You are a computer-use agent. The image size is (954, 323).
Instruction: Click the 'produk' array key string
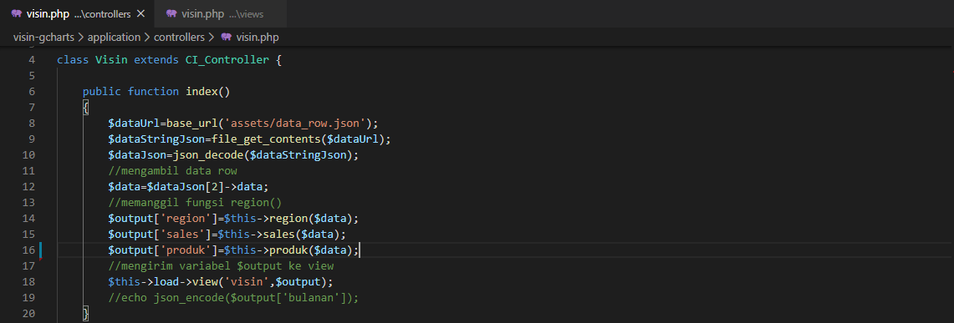click(186, 250)
